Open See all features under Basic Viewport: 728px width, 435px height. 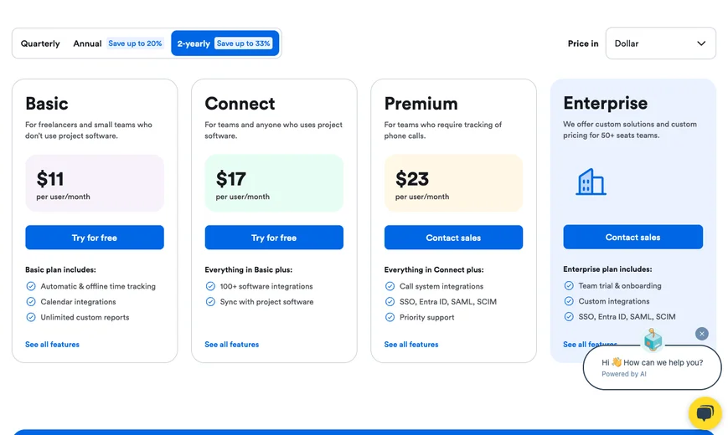pyautogui.click(x=52, y=345)
